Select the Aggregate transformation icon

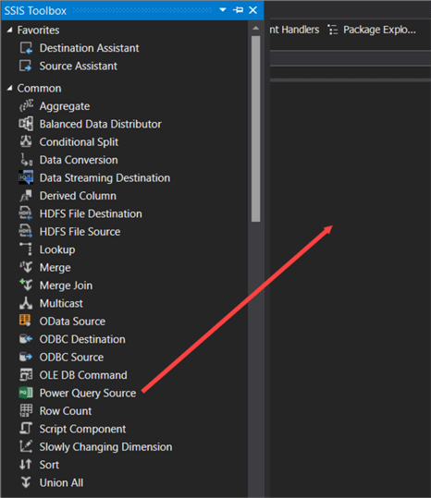coord(26,105)
